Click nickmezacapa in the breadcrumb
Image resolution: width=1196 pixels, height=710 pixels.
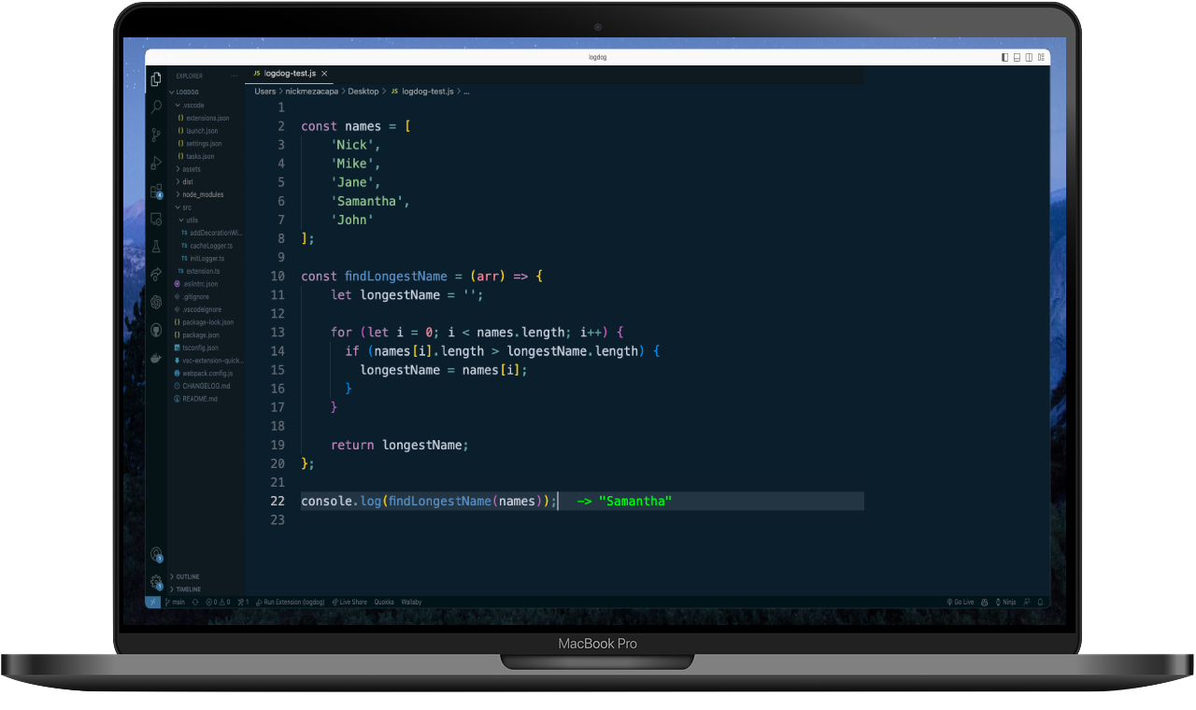(x=312, y=92)
